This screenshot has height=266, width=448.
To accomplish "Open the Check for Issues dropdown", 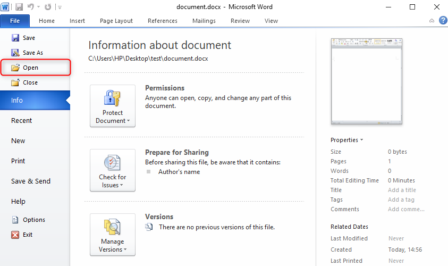I will click(113, 170).
